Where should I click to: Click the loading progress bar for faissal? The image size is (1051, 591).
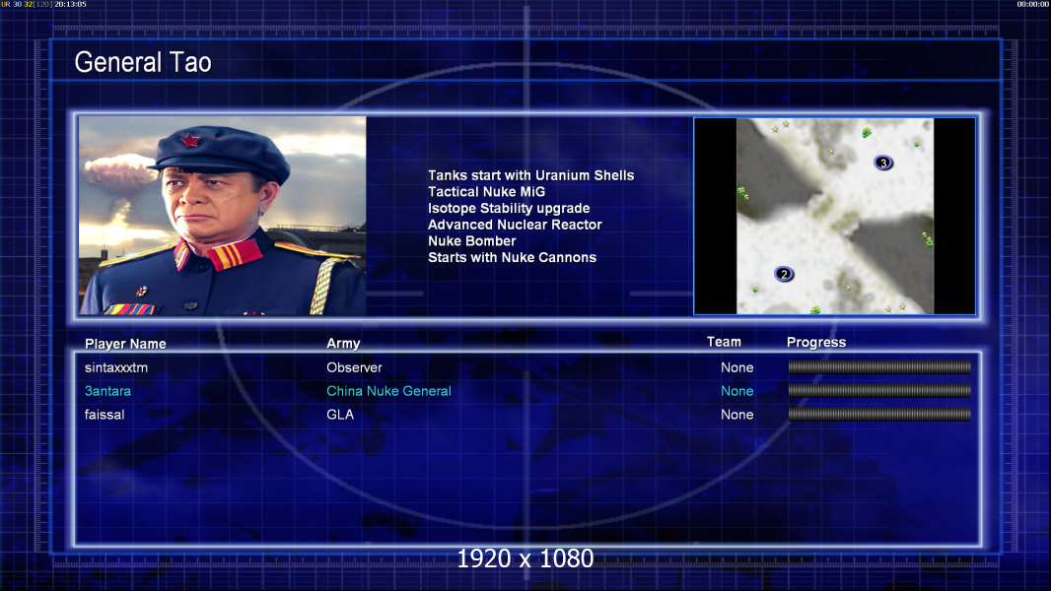click(x=879, y=415)
